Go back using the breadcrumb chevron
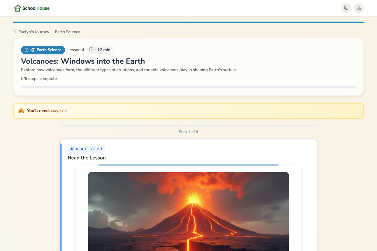The height and width of the screenshot is (251, 377). (x=15, y=32)
